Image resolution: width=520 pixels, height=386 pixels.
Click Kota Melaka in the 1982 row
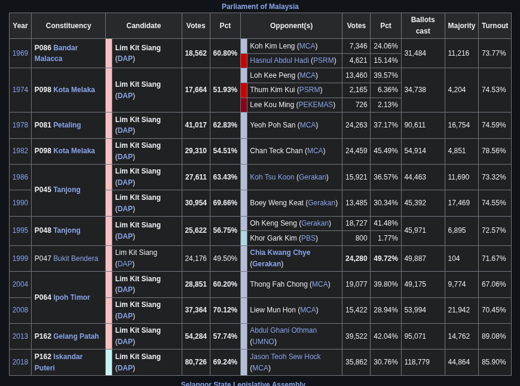tap(74, 150)
